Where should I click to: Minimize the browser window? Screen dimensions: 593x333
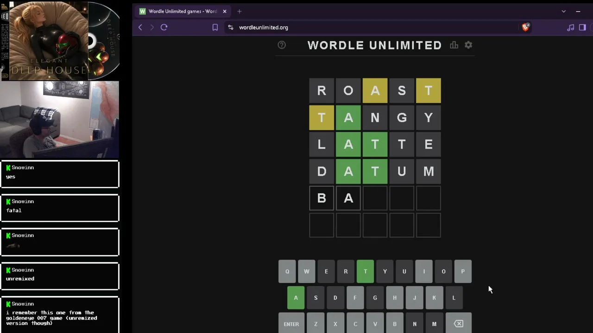pos(578,11)
